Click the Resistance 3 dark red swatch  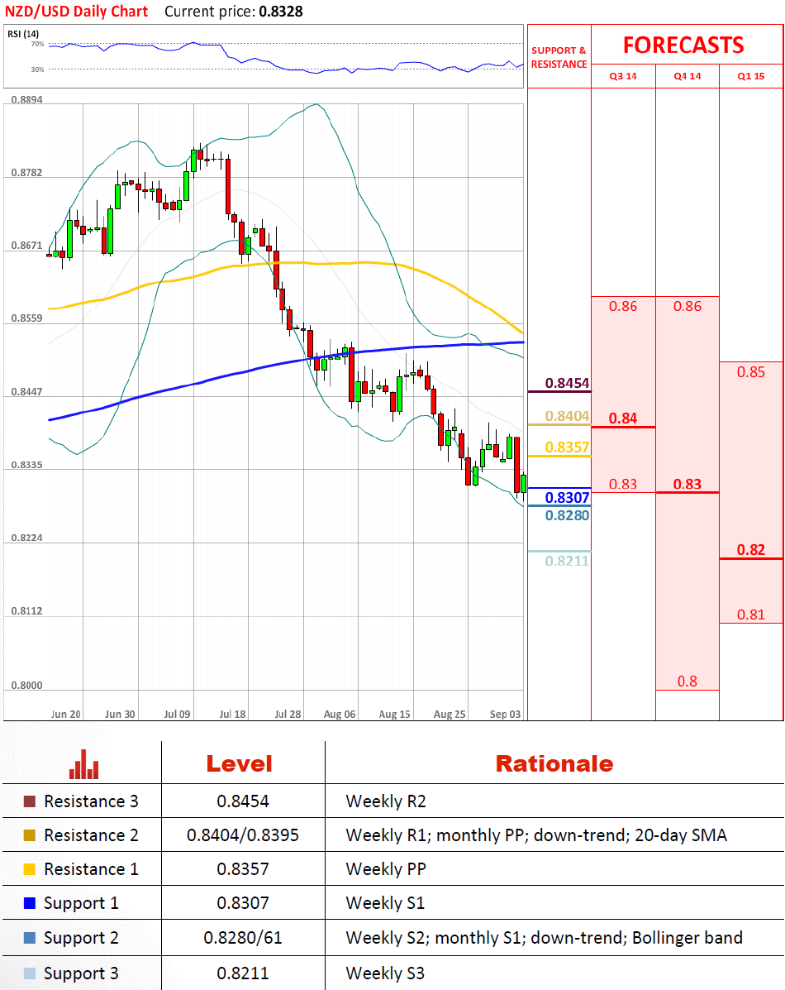coord(30,801)
